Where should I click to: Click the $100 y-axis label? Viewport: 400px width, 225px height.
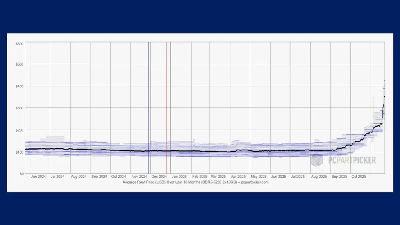coord(20,152)
